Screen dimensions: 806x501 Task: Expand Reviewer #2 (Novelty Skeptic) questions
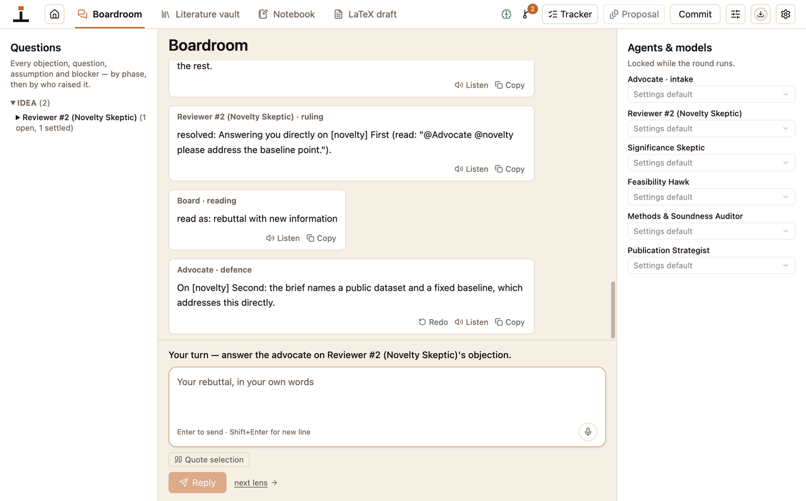[x=79, y=117]
